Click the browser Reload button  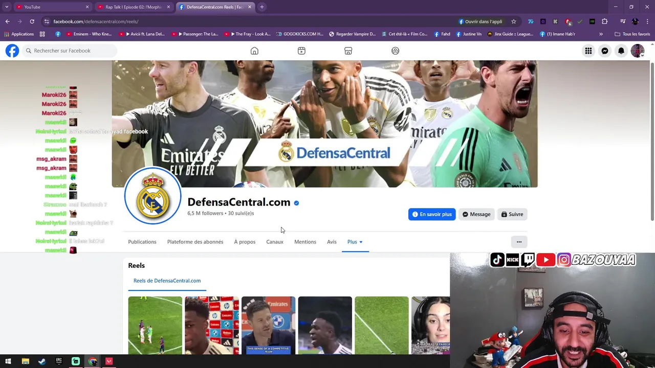point(32,21)
